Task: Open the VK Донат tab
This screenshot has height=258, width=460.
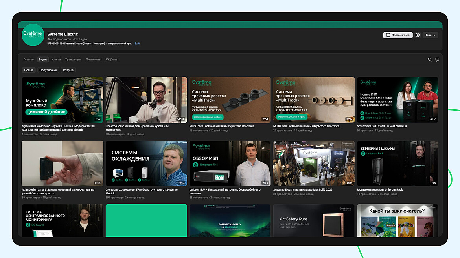Action: [x=112, y=59]
